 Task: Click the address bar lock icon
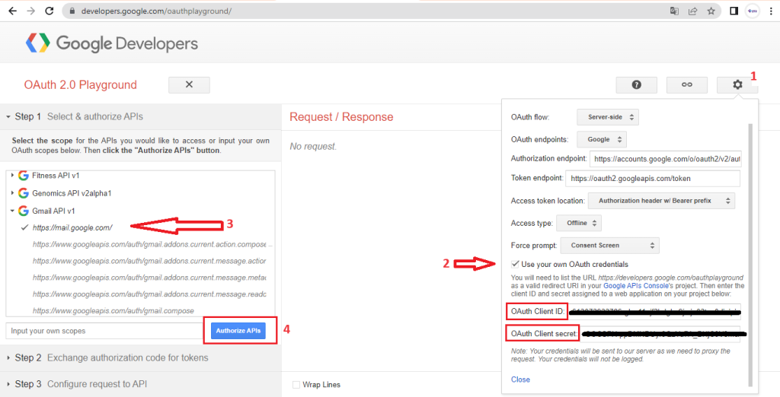(72, 11)
